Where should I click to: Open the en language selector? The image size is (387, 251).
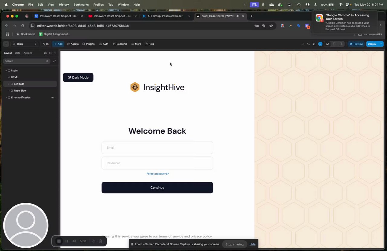46,44
